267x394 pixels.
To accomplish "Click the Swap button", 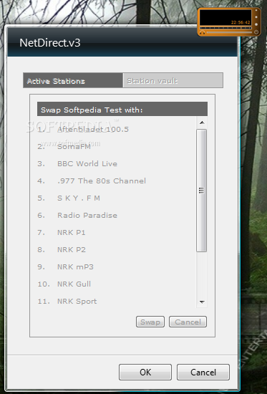I will click(150, 322).
